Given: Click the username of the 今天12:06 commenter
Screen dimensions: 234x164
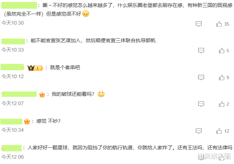Looking at the screenshot, I should click(x=12, y=148).
